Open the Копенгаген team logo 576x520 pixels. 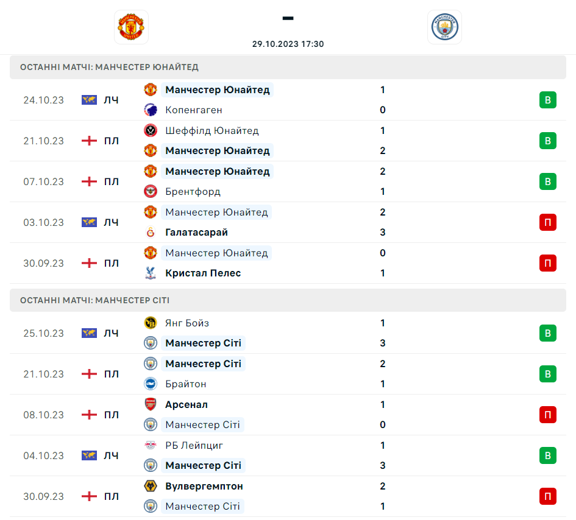[151, 110]
